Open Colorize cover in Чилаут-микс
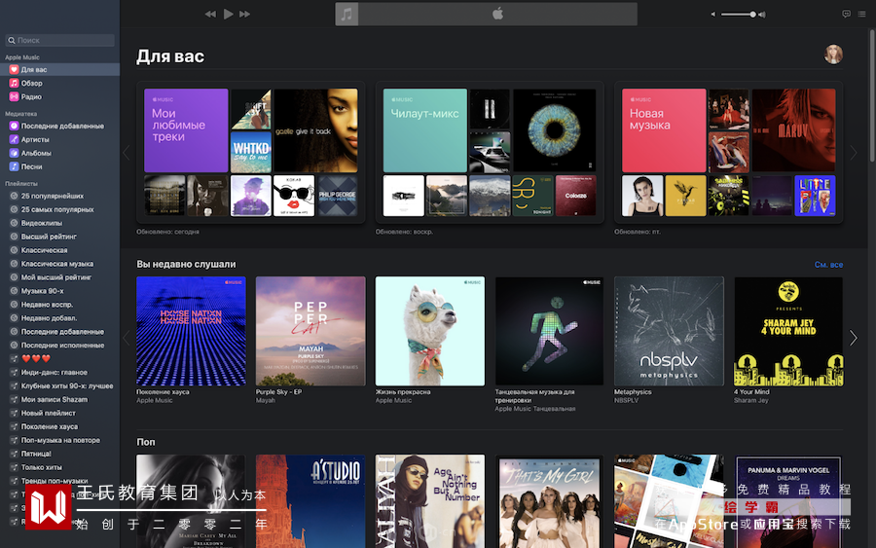 [575, 196]
